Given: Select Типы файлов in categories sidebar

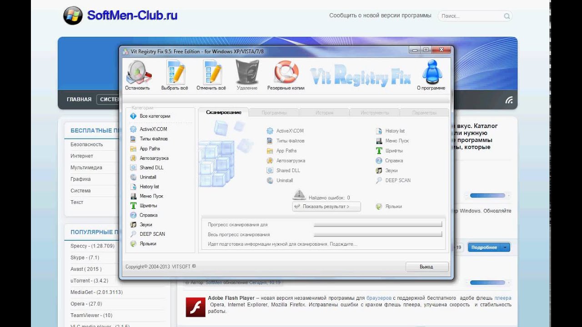Looking at the screenshot, I should pos(149,139).
